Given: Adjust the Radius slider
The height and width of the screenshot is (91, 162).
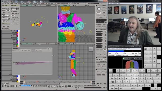Looking at the screenshot, I should click(6, 19).
